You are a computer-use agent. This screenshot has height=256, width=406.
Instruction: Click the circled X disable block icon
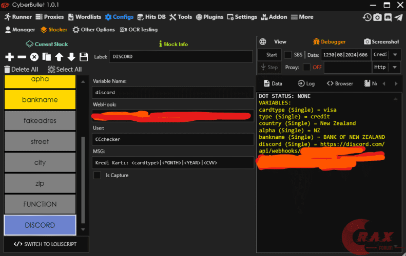click(x=34, y=57)
